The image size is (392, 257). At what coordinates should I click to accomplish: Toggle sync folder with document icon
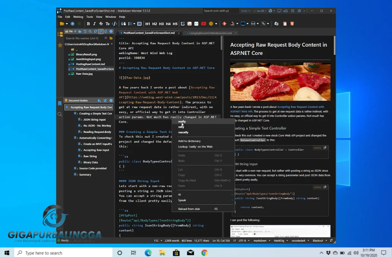tap(101, 32)
